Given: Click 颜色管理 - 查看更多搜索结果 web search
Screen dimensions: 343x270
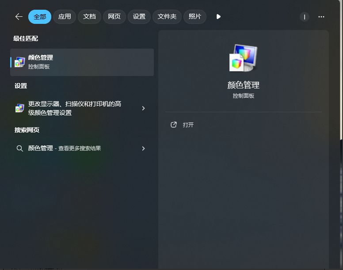Looking at the screenshot, I should tap(82, 148).
